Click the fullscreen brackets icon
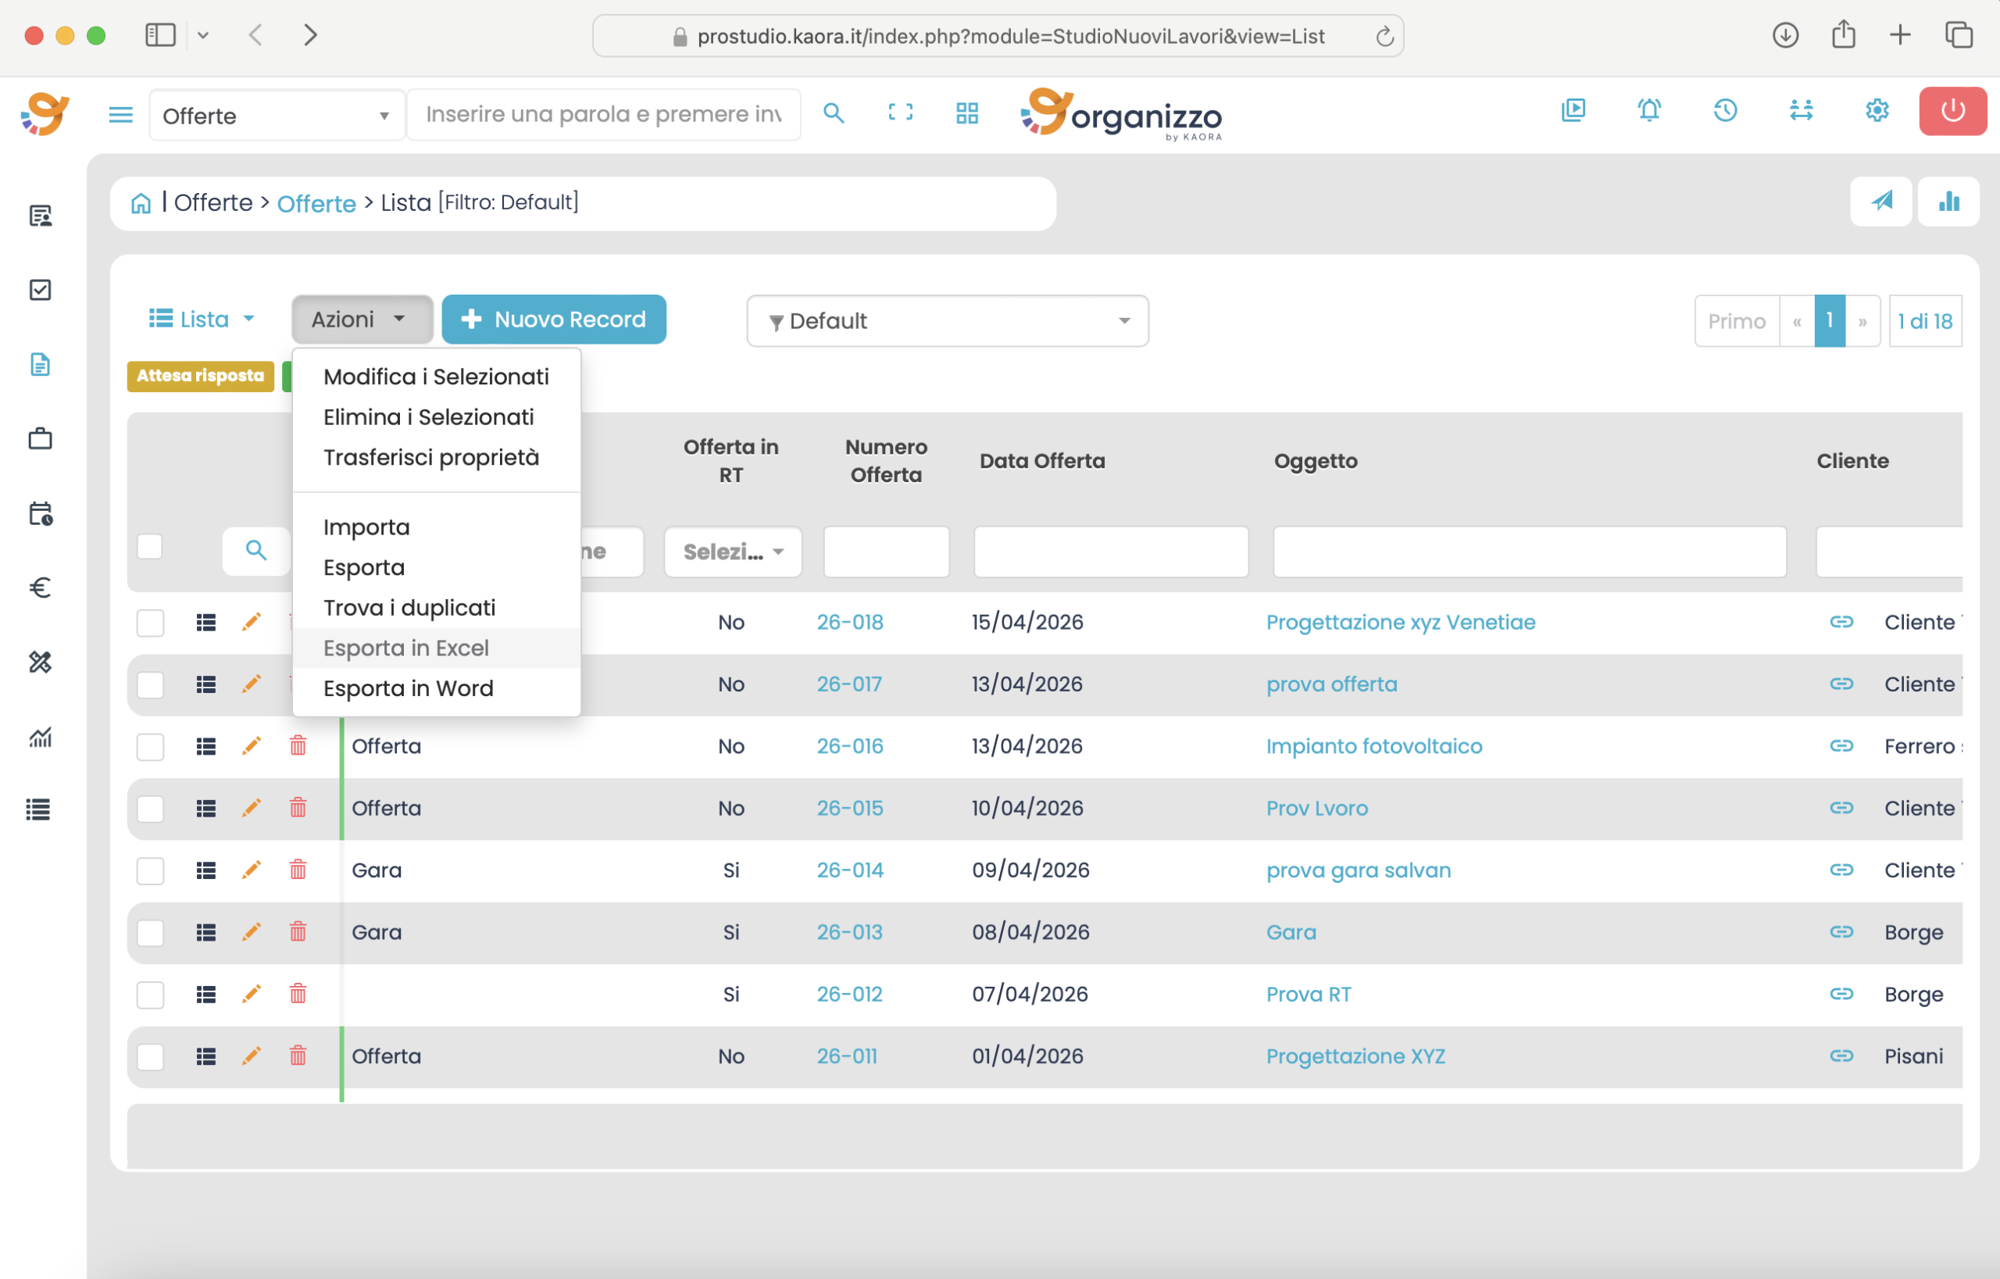2000x1279 pixels. point(900,113)
